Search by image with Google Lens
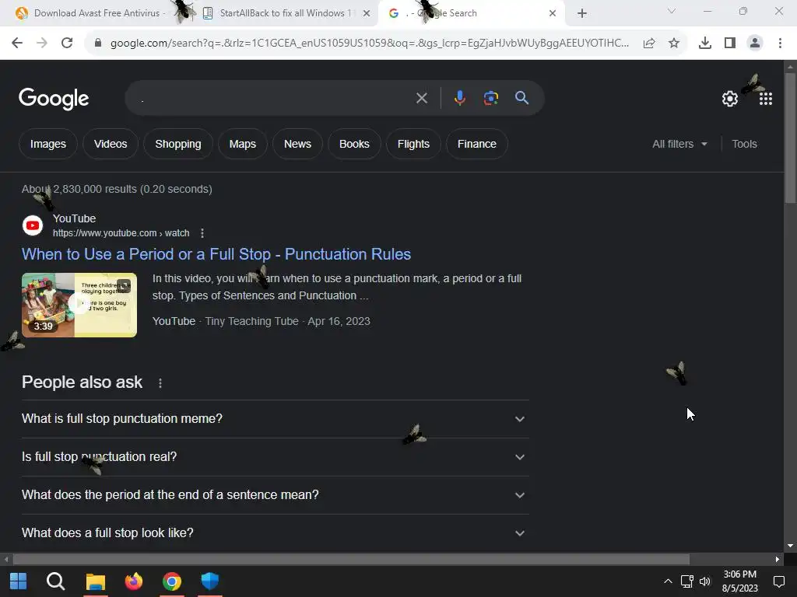 point(490,98)
